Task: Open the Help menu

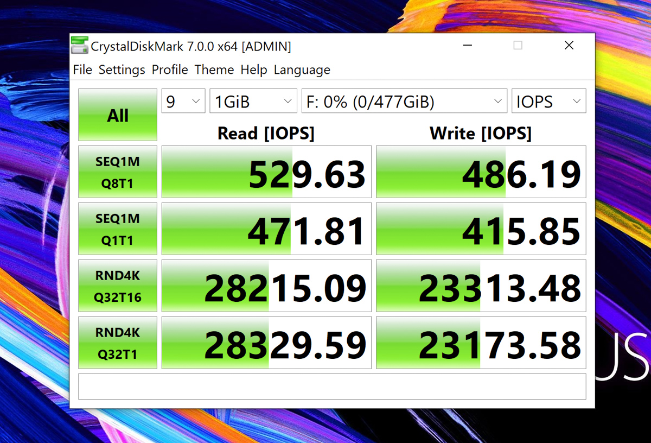Action: [x=254, y=70]
